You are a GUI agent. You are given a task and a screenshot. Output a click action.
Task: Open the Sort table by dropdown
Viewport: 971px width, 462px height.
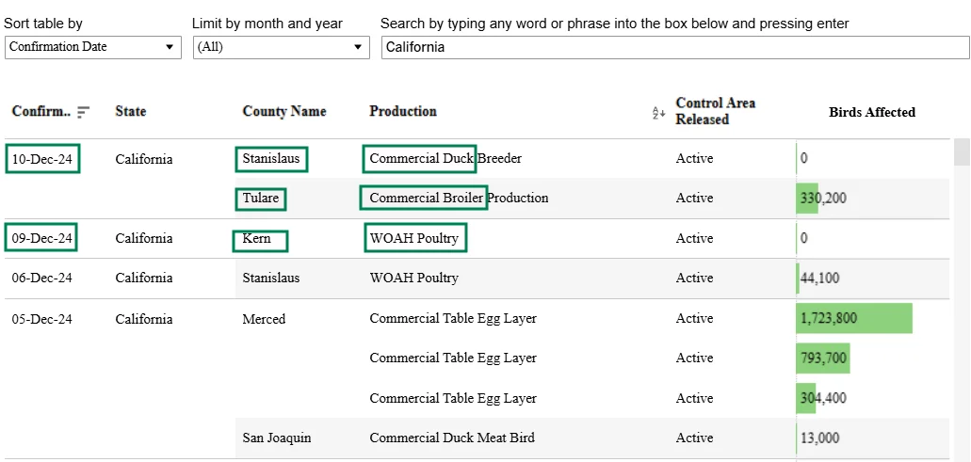pos(93,47)
